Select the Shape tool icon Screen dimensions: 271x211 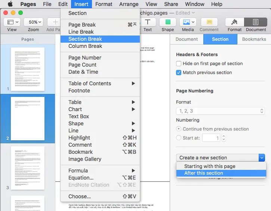(167, 22)
